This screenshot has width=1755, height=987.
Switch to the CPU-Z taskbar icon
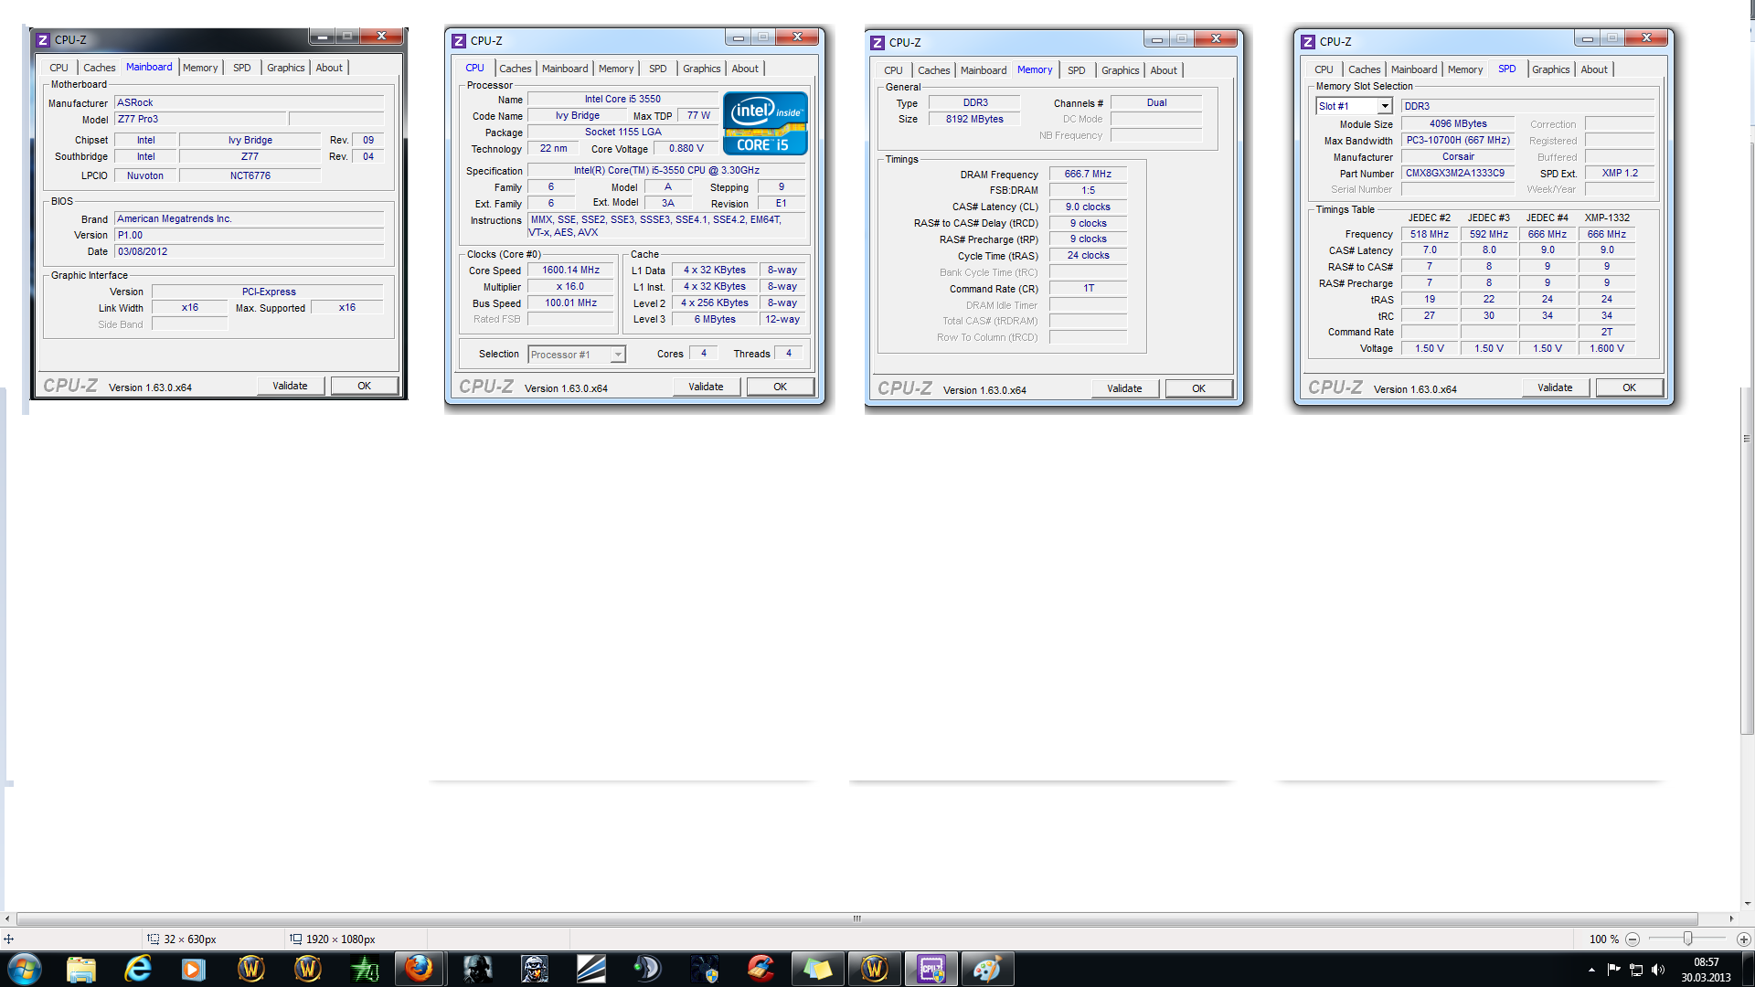(931, 968)
